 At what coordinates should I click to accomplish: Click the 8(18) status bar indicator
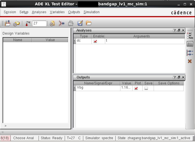point(5,138)
